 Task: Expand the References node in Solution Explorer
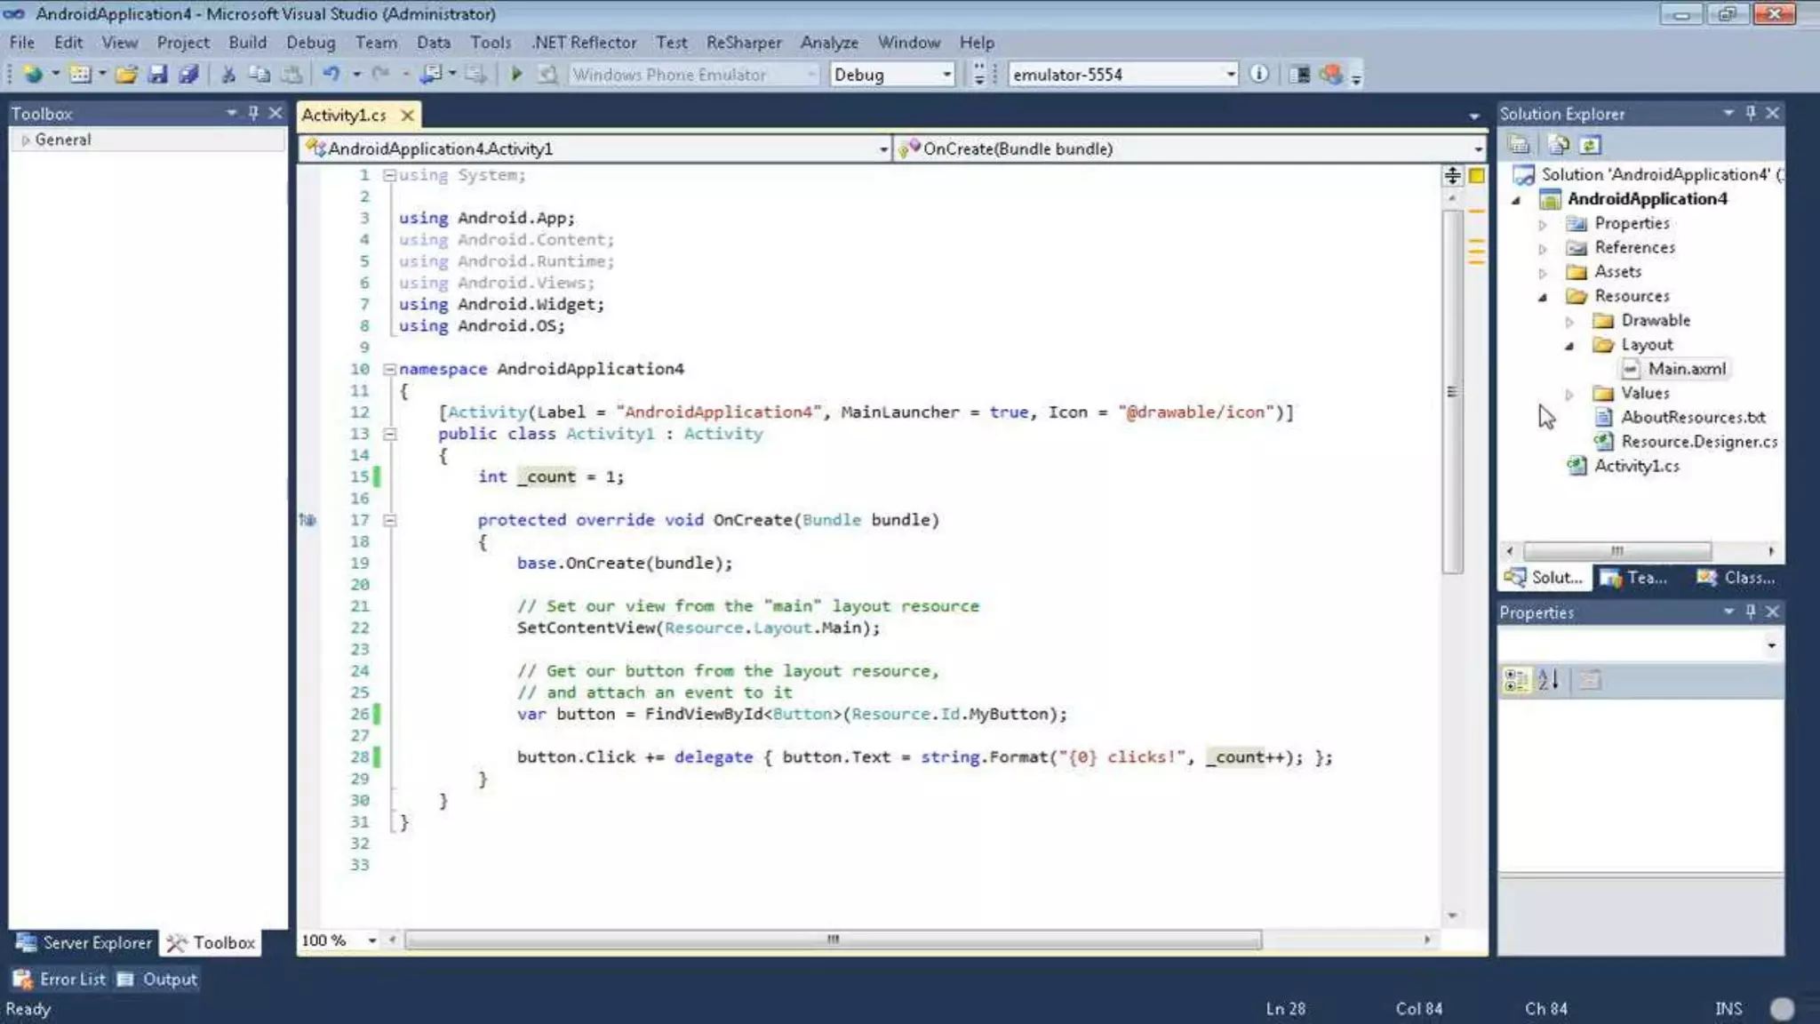click(1543, 248)
